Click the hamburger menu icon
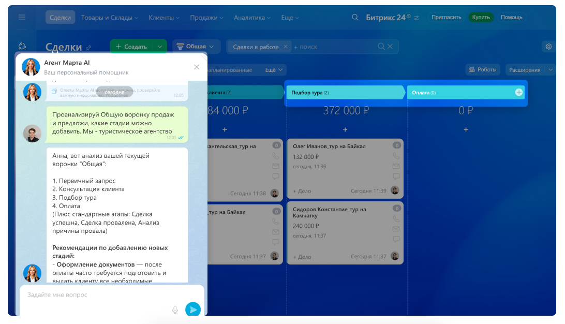565x324 pixels. (x=22, y=17)
